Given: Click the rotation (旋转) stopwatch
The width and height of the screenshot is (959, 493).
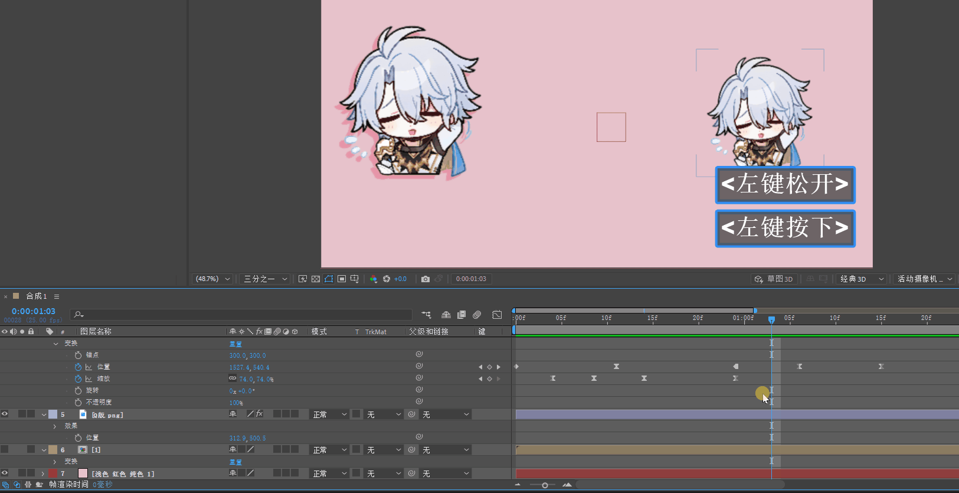Looking at the screenshot, I should click(78, 390).
